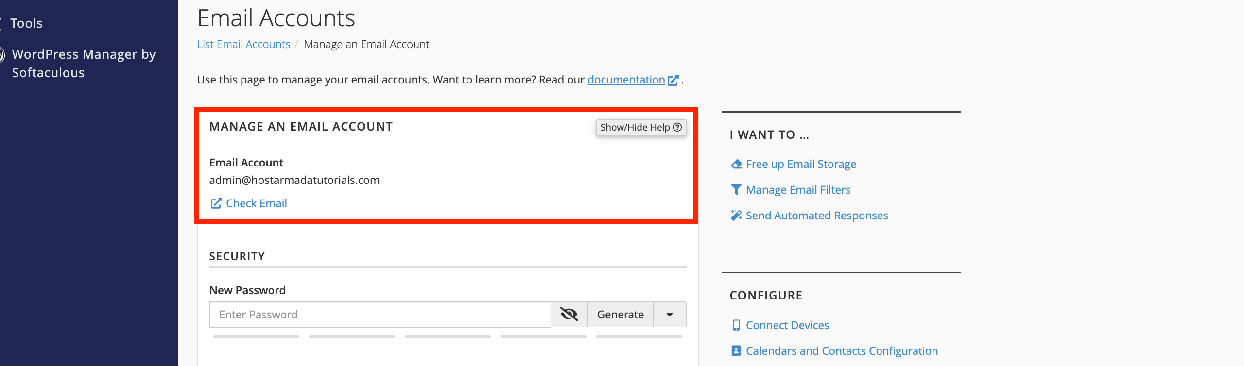Open Connect Devices

(x=787, y=325)
